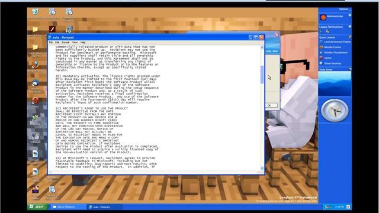Click the Mozilla Firefox desktop shortcut icon

point(35,64)
